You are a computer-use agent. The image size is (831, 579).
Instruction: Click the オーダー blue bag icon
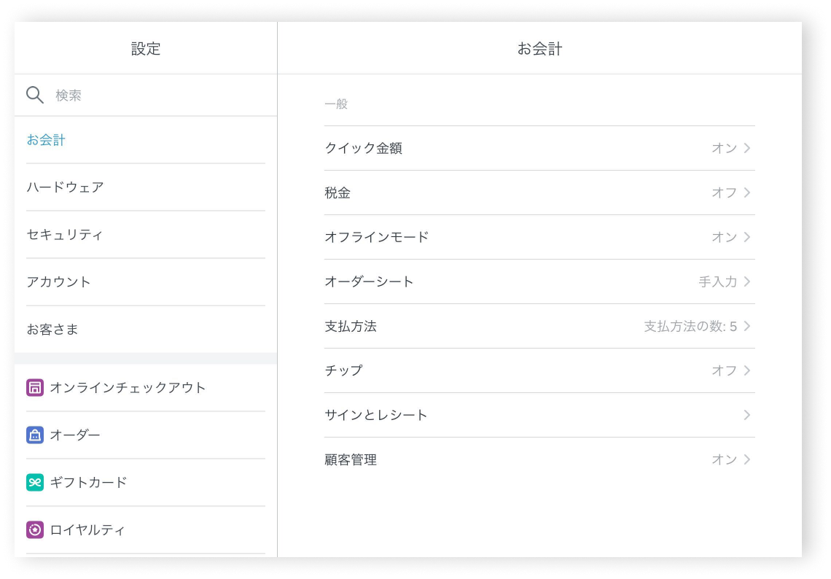point(35,435)
